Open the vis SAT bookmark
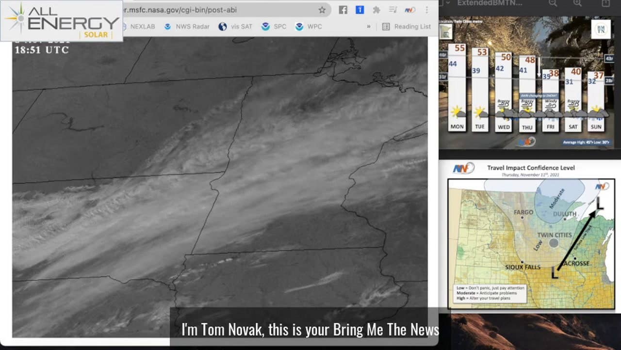 point(236,27)
